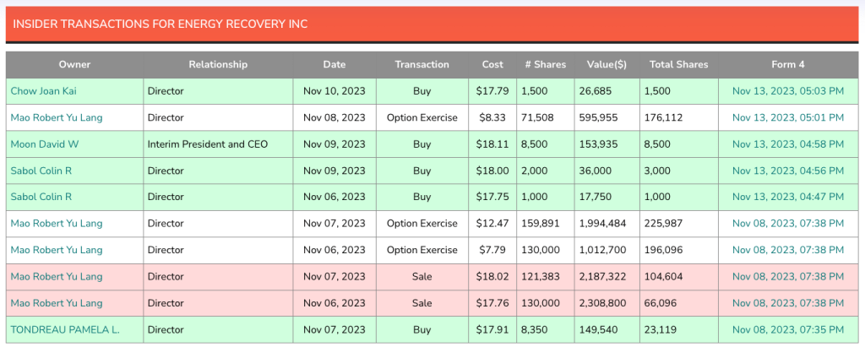Viewport: 865px width, 347px height.
Task: Select the 36,000 value cell
Action: click(x=607, y=171)
